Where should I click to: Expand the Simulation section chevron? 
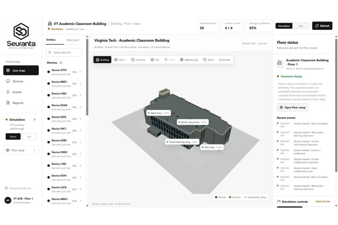pyautogui.click(x=34, y=119)
